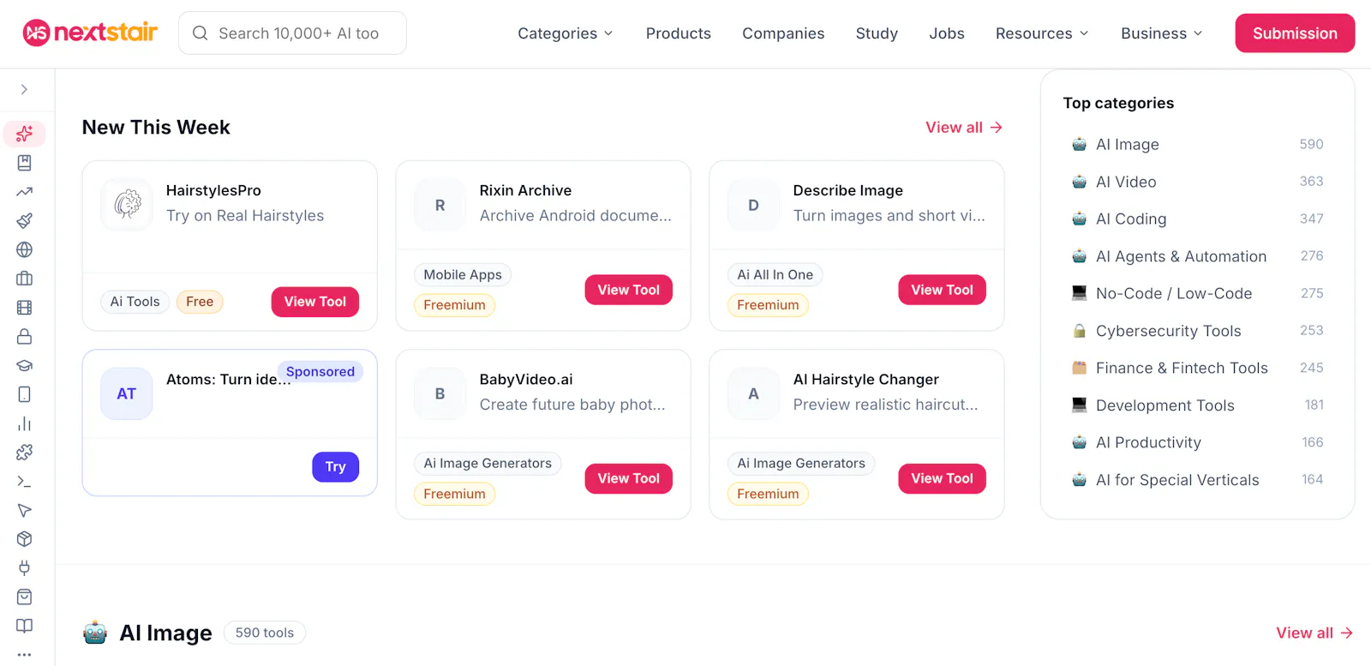Open Development Tools category
This screenshot has height=666, width=1371.
pyautogui.click(x=1197, y=405)
